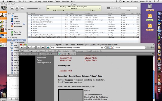Go to the browser Home page
This screenshot has width=162, height=101.
tap(43, 47)
